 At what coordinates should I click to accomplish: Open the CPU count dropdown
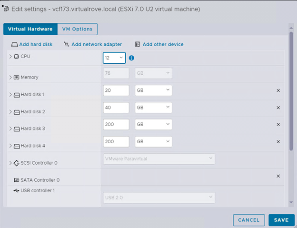click(x=114, y=58)
